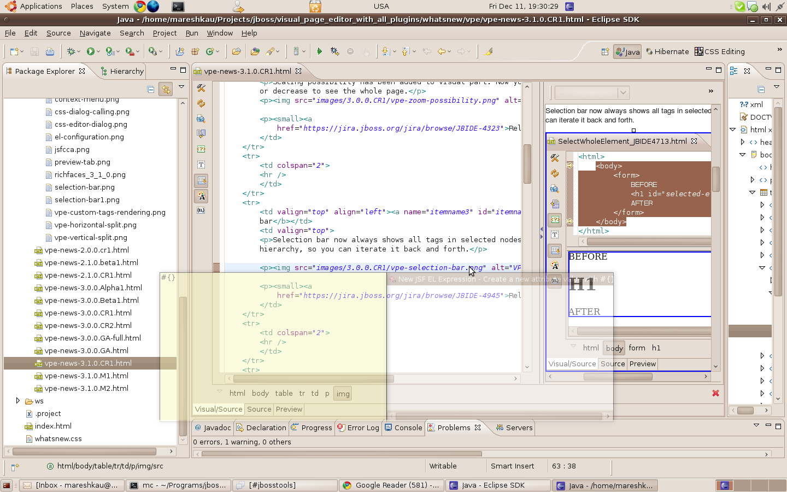Click the Debug bug icon in main toolbar
This screenshot has width=787, height=492.
point(71,51)
